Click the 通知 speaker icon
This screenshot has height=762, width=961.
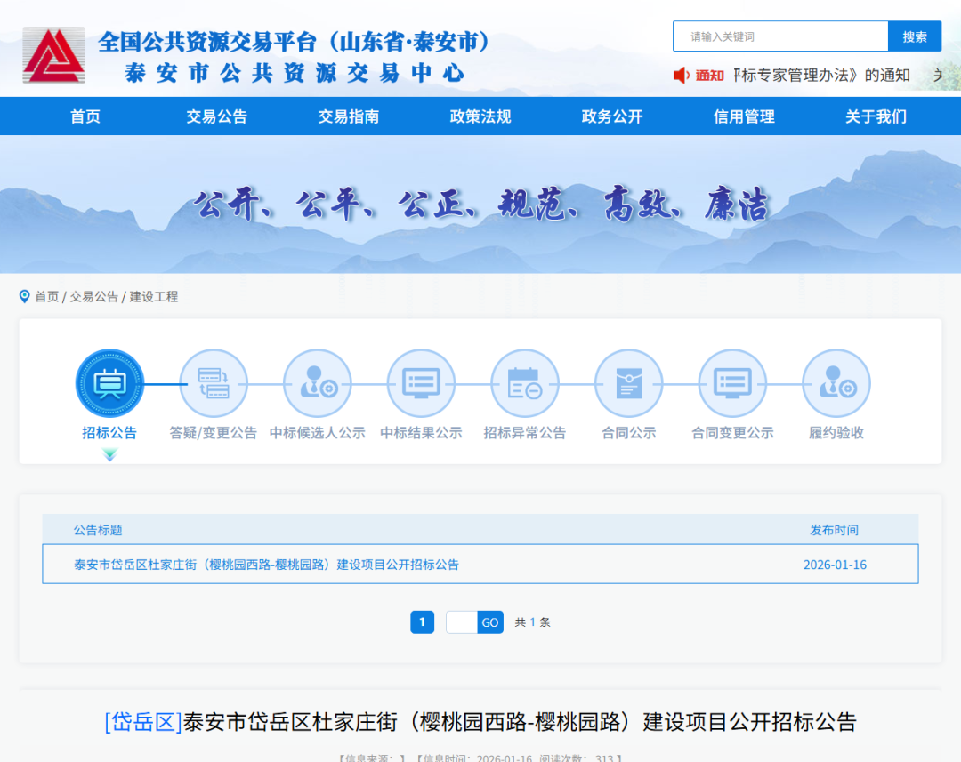pyautogui.click(x=682, y=76)
